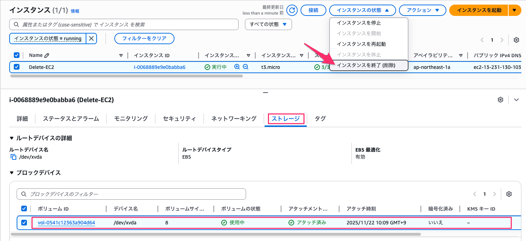Click the フィルターをクリア button
Viewport: 526px width, 241px height.
(x=144, y=39)
